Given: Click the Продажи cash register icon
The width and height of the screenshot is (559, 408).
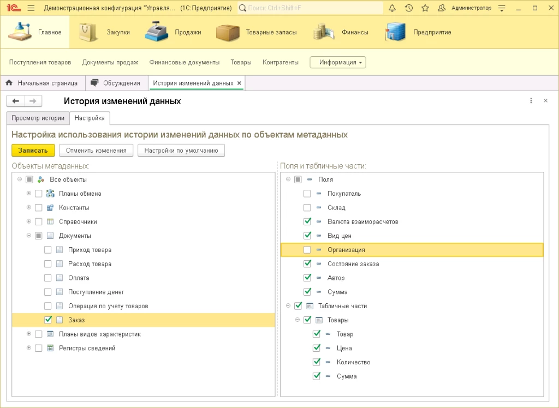Looking at the screenshot, I should coord(157,32).
